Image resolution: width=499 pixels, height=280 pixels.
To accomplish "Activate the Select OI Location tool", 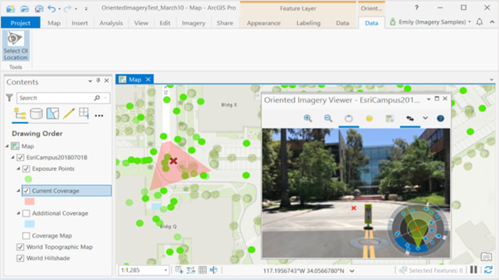I will click(x=16, y=46).
